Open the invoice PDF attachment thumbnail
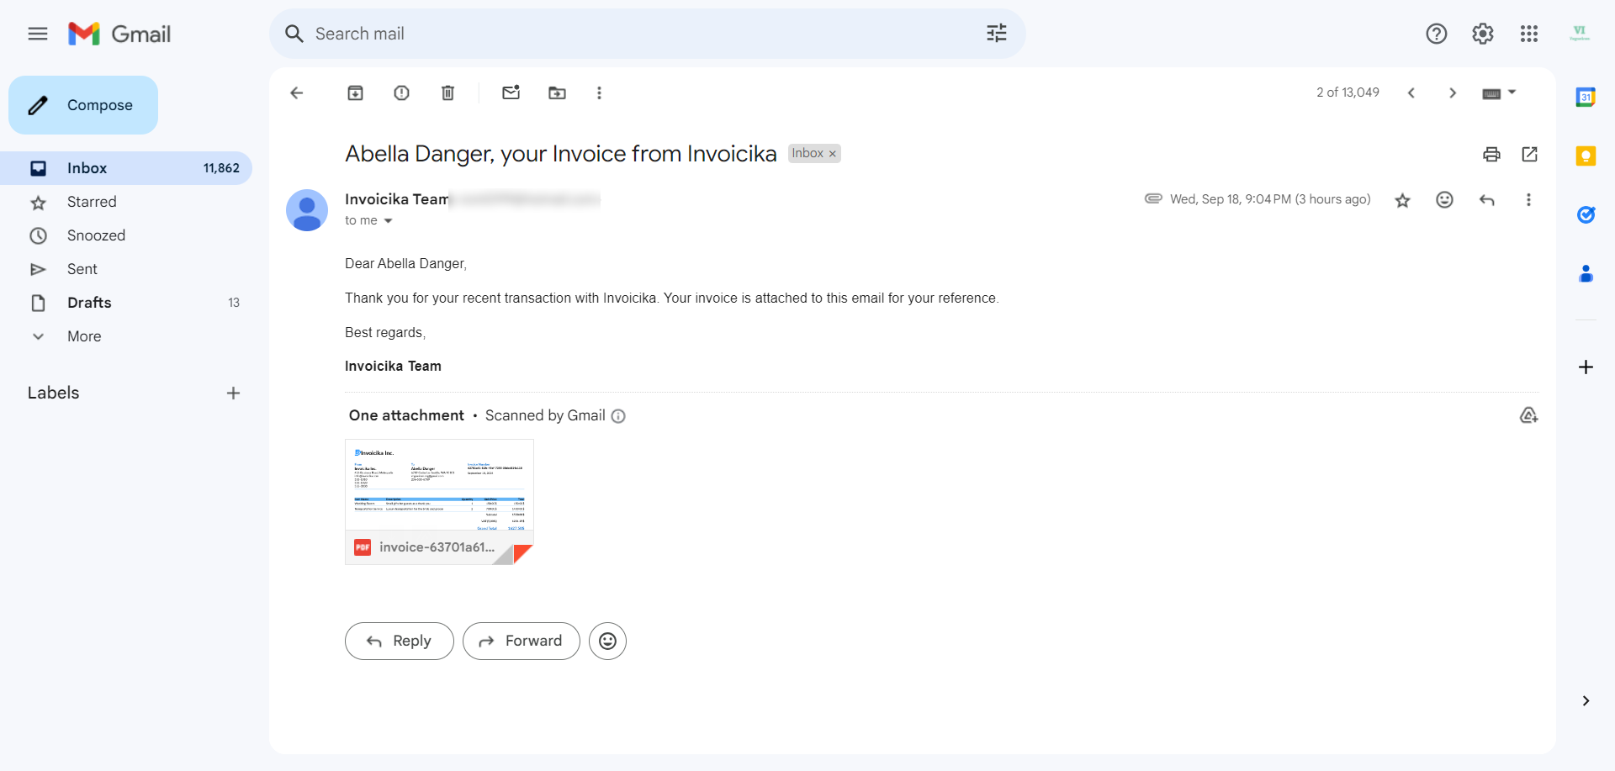1615x771 pixels. pos(439,502)
